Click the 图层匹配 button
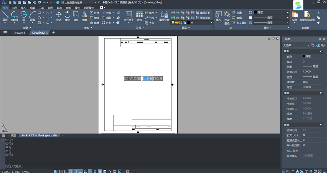The image size is (327, 173). [x=203, y=13]
